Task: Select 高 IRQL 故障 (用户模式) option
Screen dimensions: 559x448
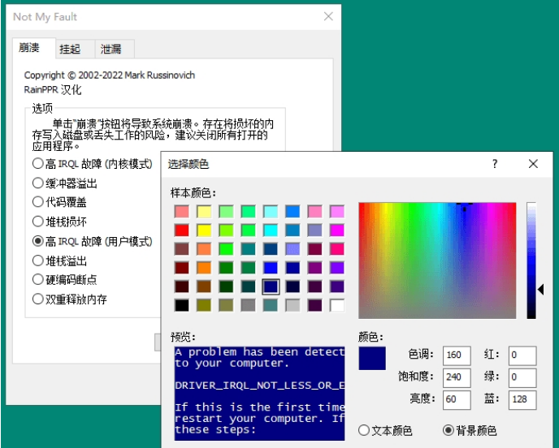Action: [92, 241]
